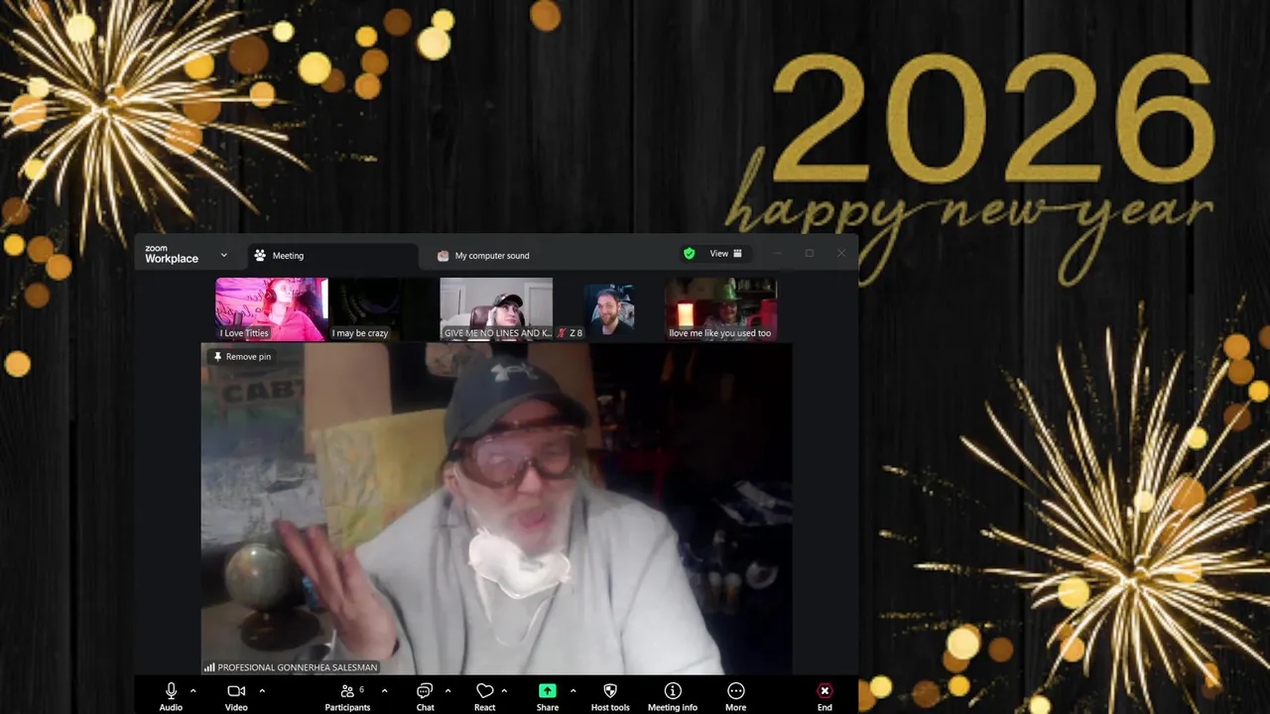Screen dimensions: 1270x714
Task: Open Host tools shield
Action: 610,696
